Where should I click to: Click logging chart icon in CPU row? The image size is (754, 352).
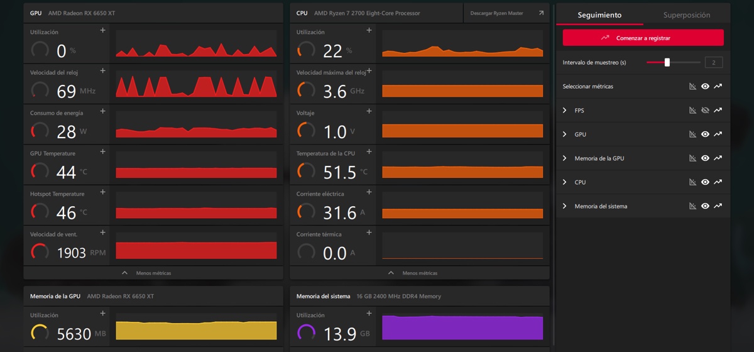[693, 182]
